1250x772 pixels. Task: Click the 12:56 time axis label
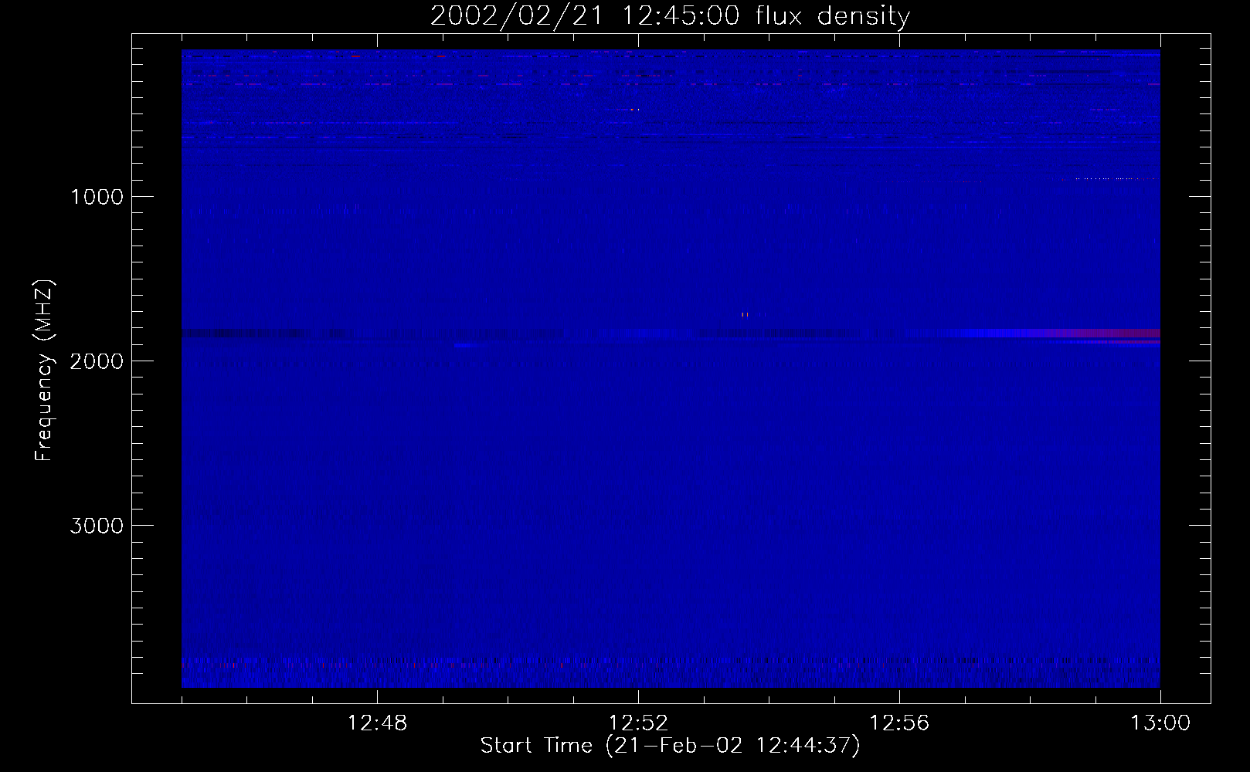pos(899,723)
